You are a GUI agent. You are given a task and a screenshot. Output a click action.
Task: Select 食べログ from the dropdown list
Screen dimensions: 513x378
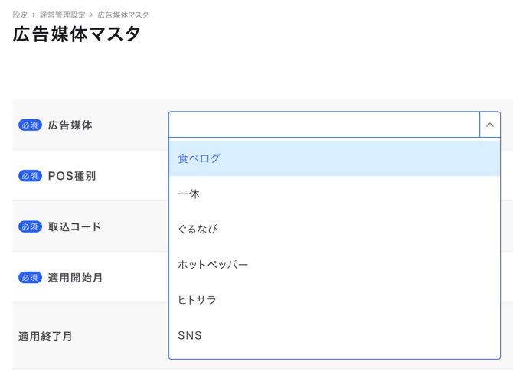(x=199, y=158)
